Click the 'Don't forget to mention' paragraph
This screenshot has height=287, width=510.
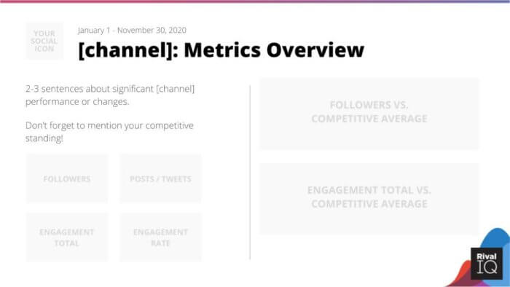(109, 132)
